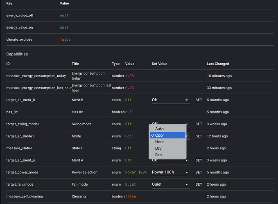The width and height of the screenshot is (278, 204).
Task: Pick Heat from the mode list
Action: coord(160,142)
